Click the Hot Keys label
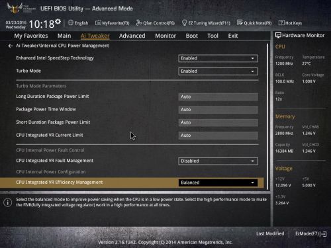The image size is (331, 248). tap(293, 23)
